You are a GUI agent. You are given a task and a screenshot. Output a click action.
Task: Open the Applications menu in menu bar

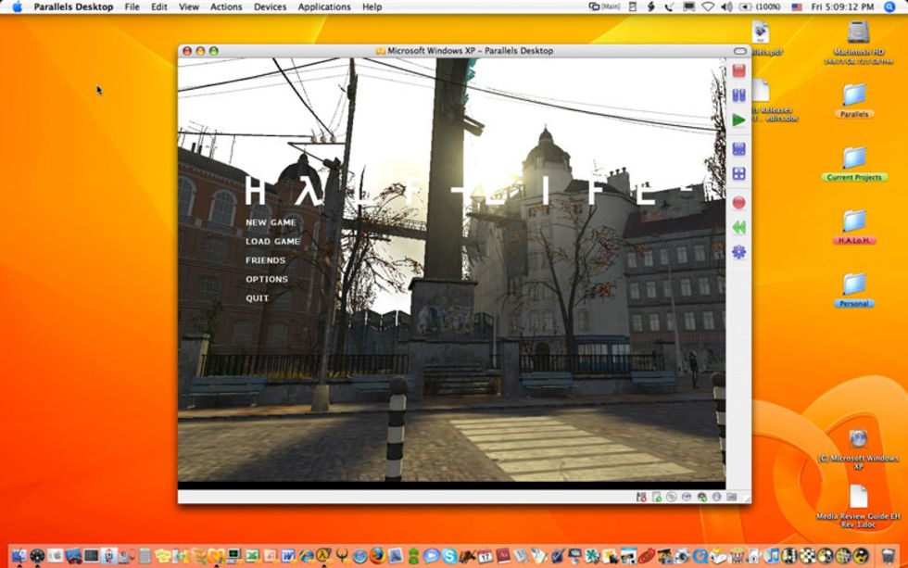pyautogui.click(x=324, y=6)
